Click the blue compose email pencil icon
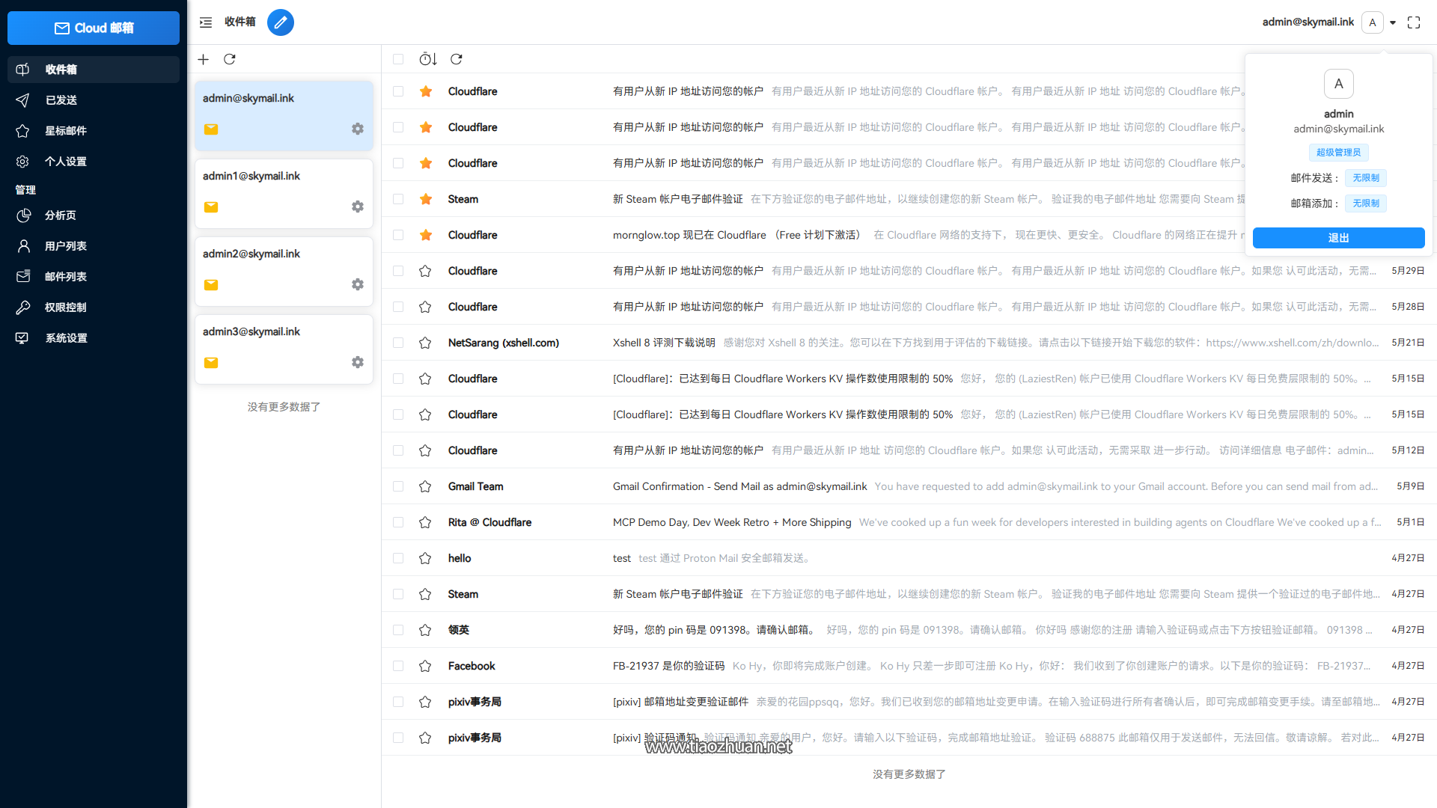Screen dimensions: 1437x808 click(x=280, y=22)
